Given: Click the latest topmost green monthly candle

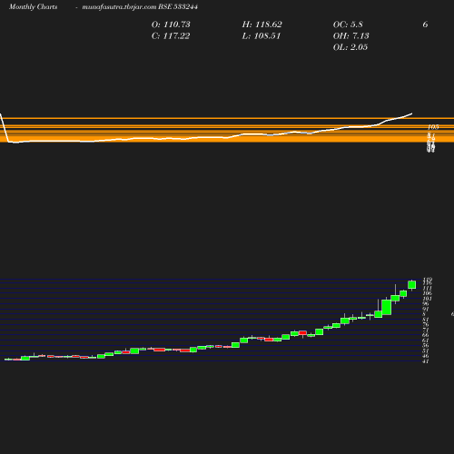Looking at the screenshot, I should [x=412, y=285].
